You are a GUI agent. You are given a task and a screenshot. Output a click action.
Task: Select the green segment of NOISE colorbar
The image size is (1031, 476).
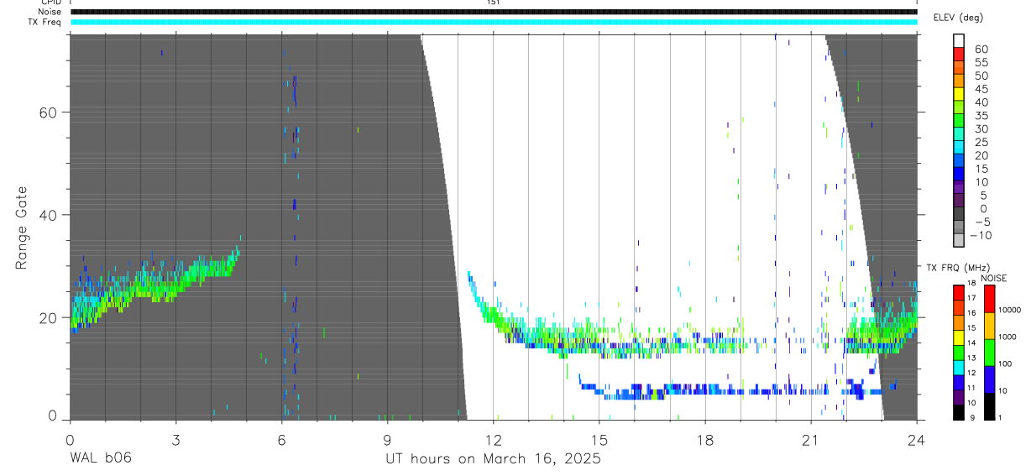[x=989, y=353]
